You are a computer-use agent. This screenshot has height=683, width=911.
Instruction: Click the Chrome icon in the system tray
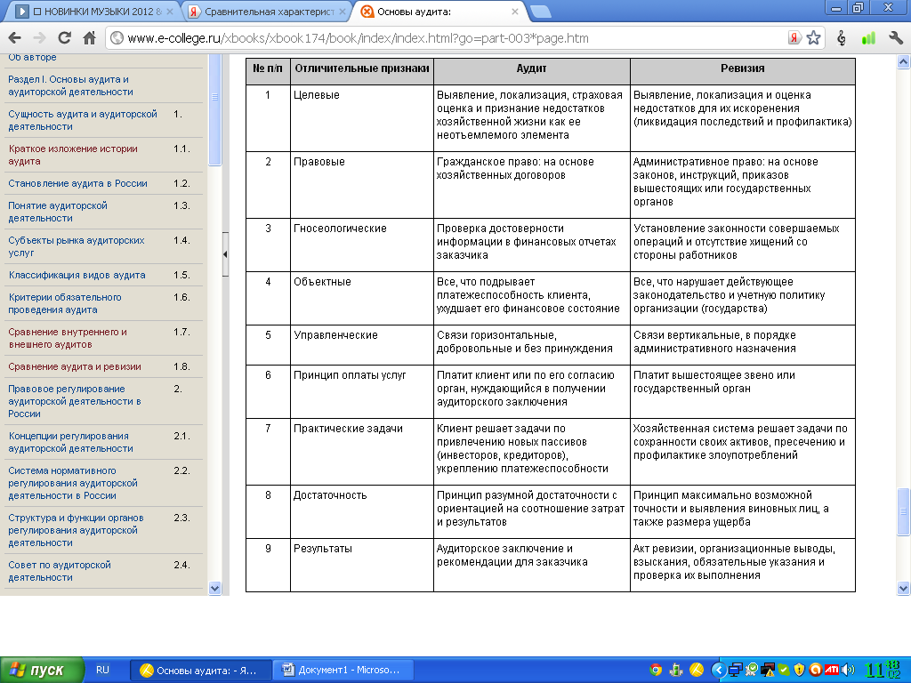(x=656, y=670)
